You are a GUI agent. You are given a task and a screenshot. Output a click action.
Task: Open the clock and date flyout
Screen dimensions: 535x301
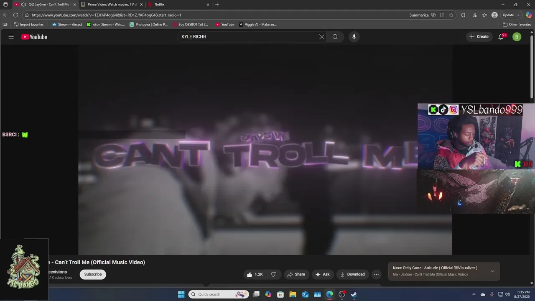(523, 294)
